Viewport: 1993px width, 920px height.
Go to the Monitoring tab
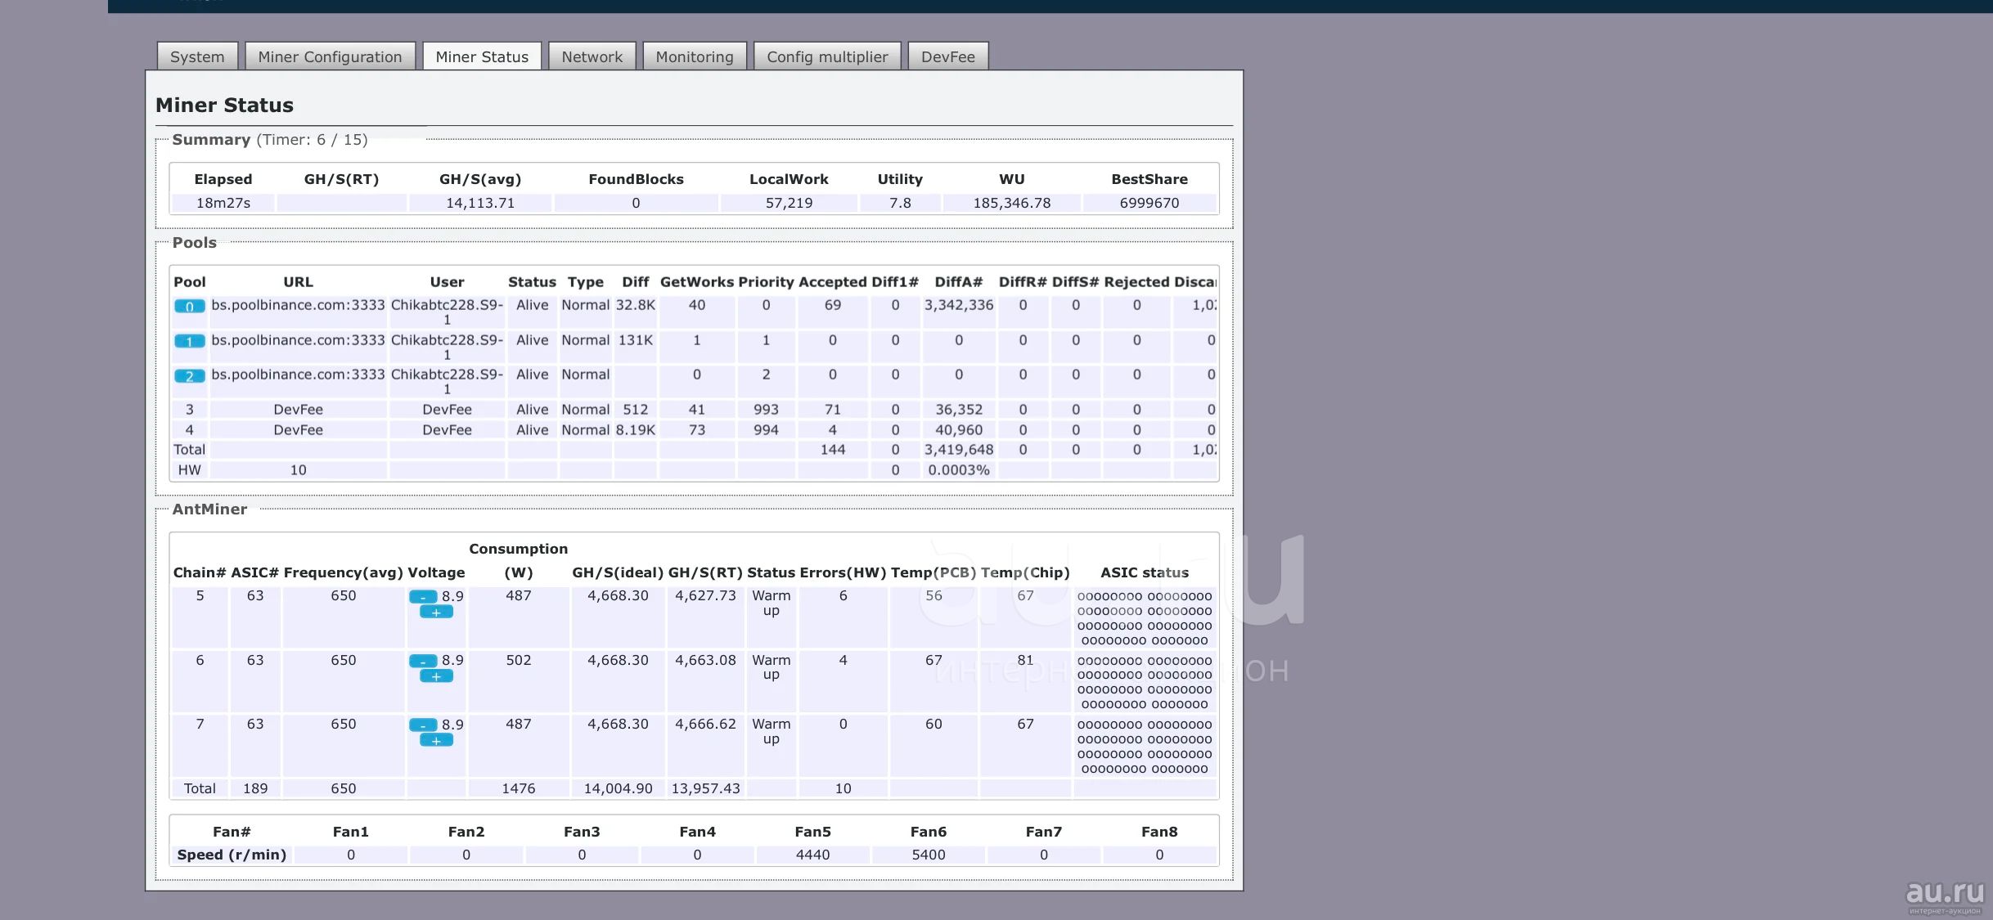[695, 56]
